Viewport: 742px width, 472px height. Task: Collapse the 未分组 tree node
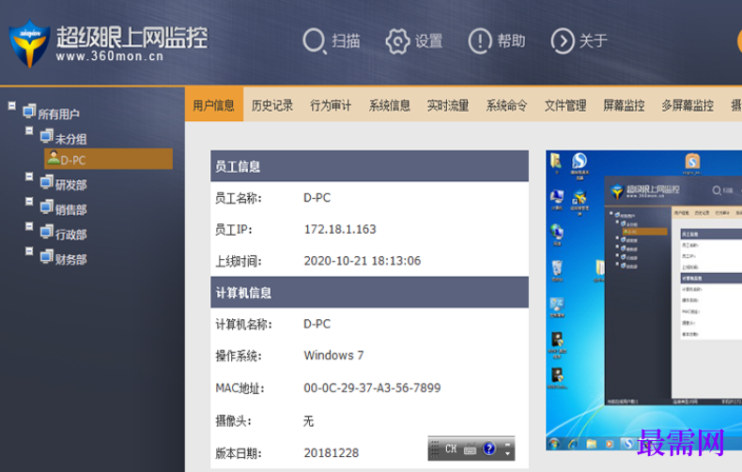[29, 130]
